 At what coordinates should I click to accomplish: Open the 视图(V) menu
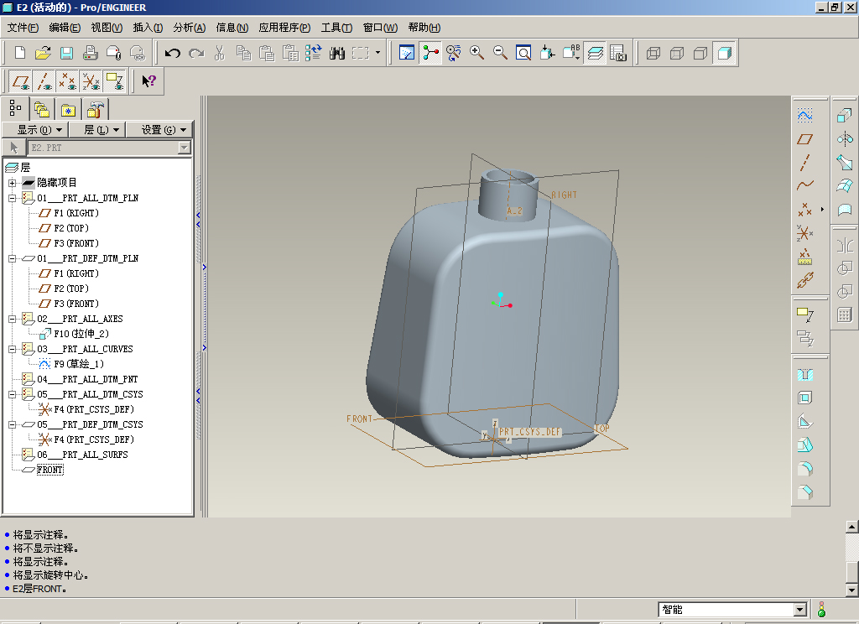coord(107,28)
